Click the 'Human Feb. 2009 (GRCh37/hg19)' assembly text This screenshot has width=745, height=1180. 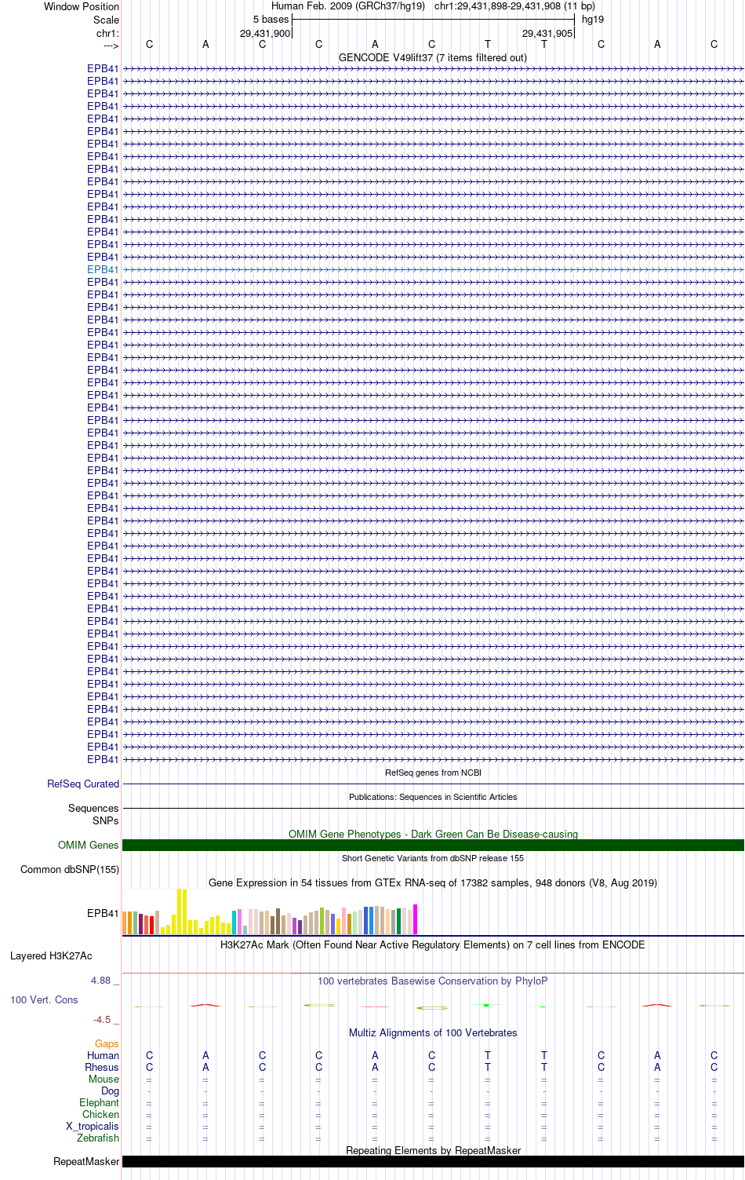[x=348, y=5]
